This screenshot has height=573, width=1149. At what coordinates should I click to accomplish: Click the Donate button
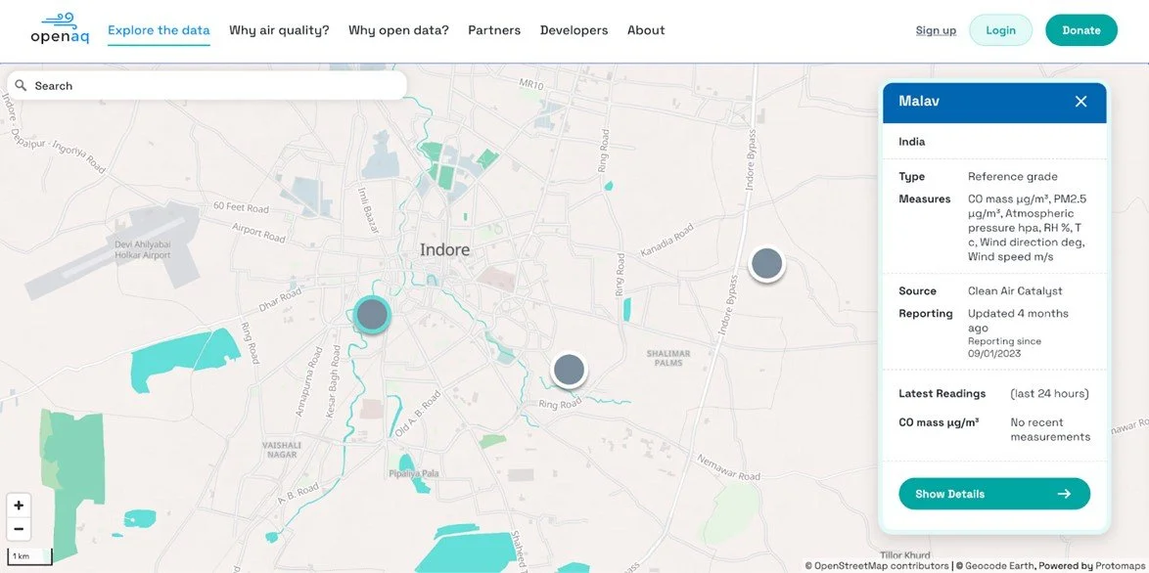point(1081,30)
